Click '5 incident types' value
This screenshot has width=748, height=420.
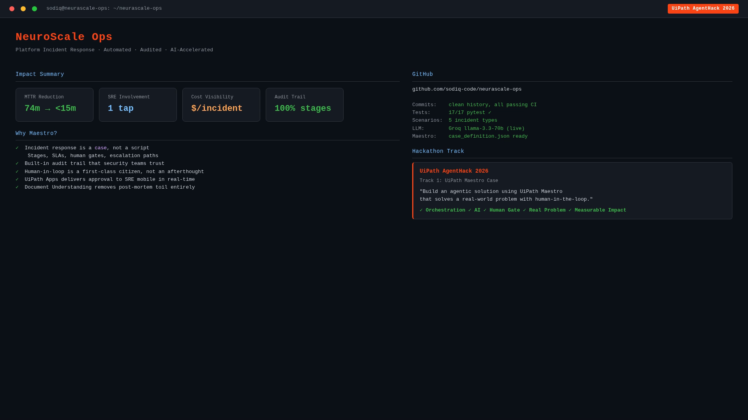(x=473, y=121)
